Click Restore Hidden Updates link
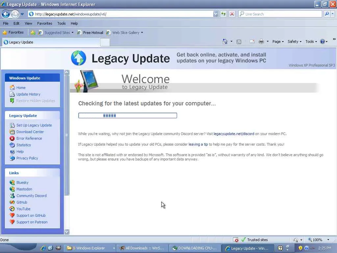Viewport: 337px width, 253px height. click(36, 101)
